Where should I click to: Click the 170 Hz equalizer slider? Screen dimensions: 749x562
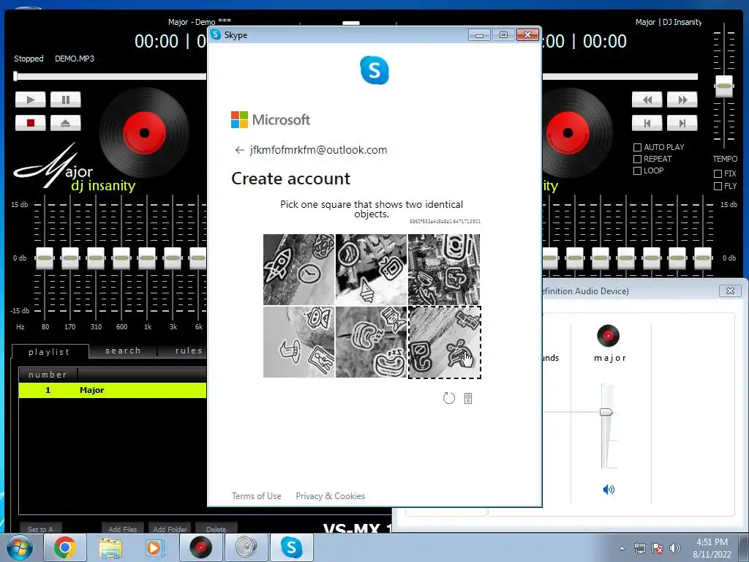point(70,258)
